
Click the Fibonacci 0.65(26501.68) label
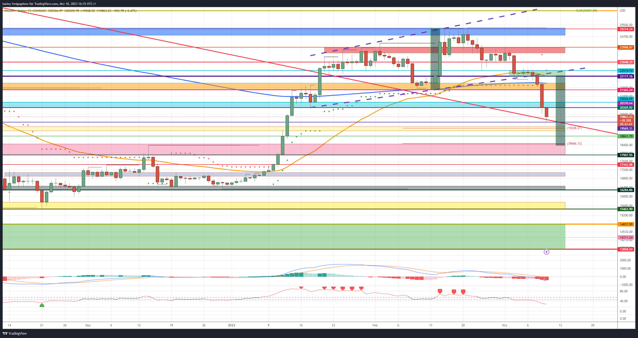pyautogui.click(x=586, y=11)
